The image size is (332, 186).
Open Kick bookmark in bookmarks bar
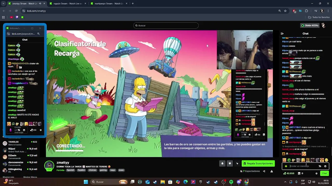22,17
